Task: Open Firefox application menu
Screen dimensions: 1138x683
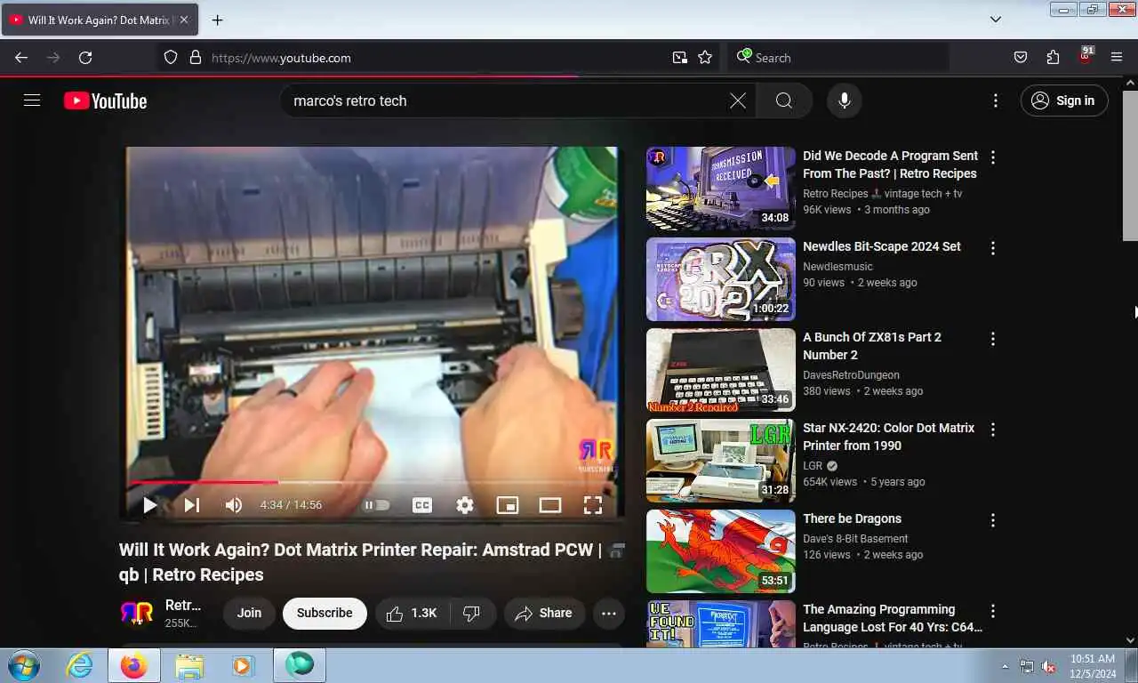Action: (x=1117, y=58)
